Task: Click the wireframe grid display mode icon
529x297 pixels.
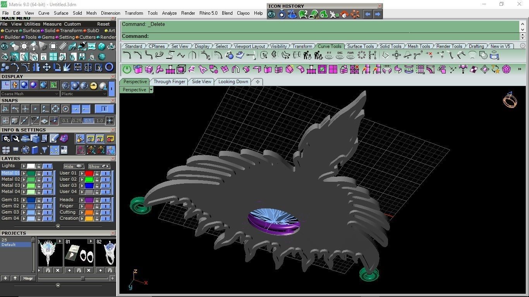Action: [x=5, y=85]
